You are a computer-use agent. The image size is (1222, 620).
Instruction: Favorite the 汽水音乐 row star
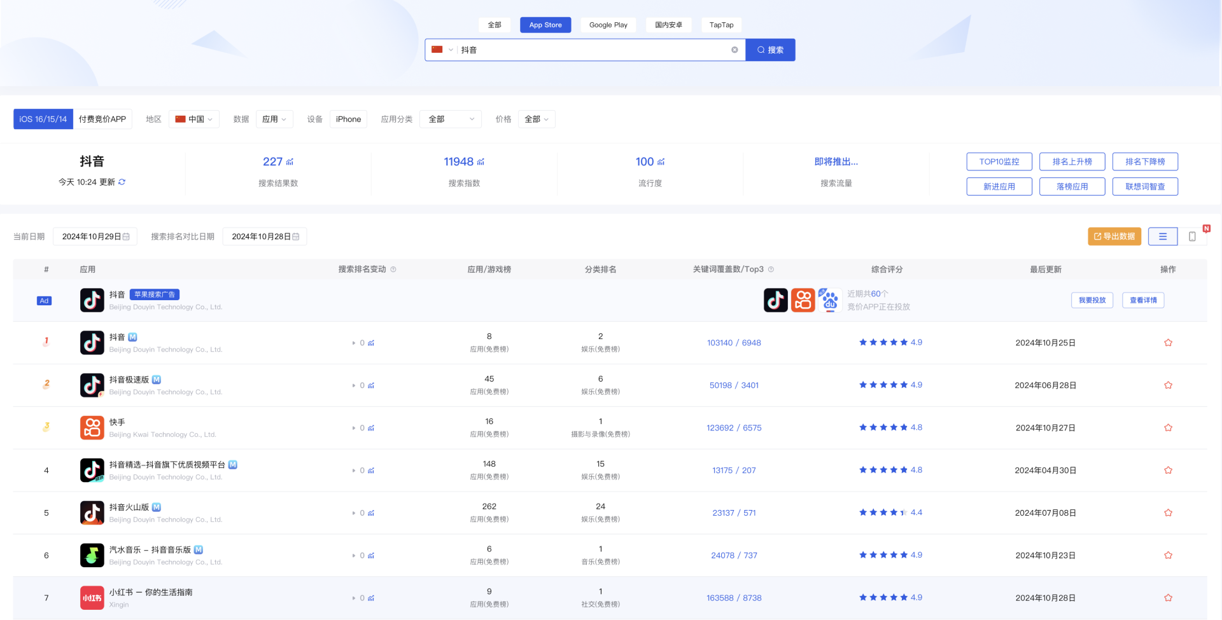click(1168, 555)
